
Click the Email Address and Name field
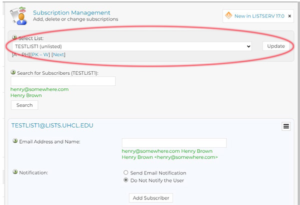pos(174,143)
